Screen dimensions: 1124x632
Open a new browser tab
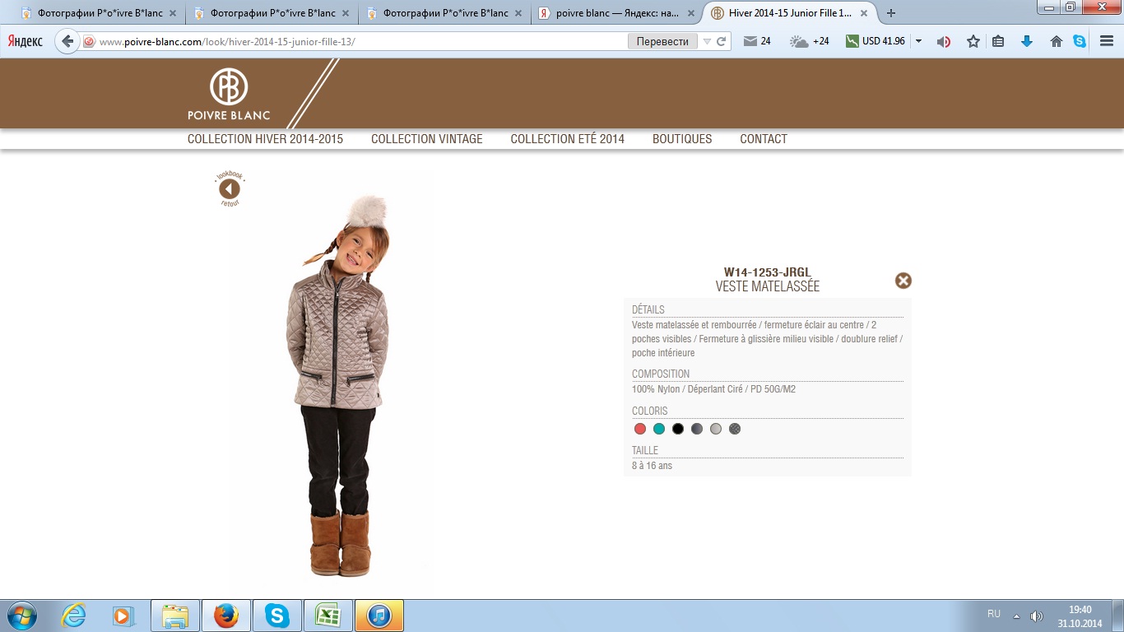[x=891, y=13]
